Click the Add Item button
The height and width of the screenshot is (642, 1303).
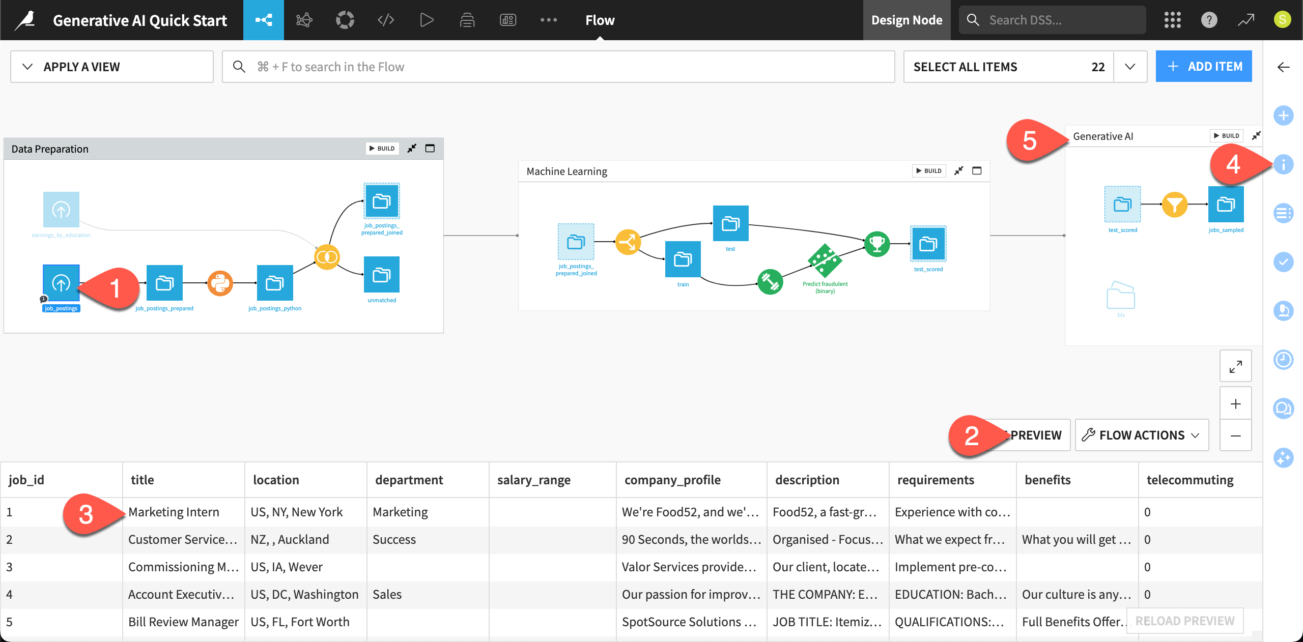[x=1204, y=66]
